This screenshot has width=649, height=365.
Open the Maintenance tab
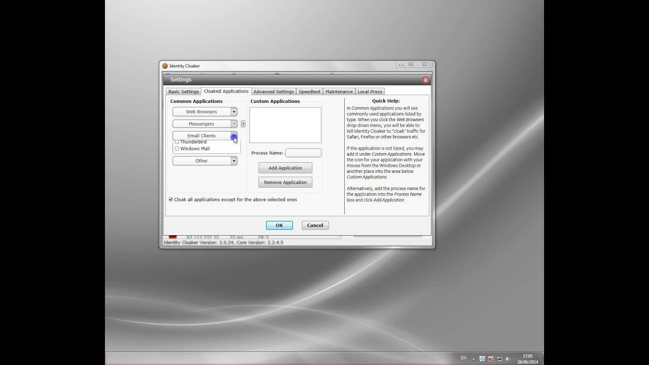(x=339, y=92)
